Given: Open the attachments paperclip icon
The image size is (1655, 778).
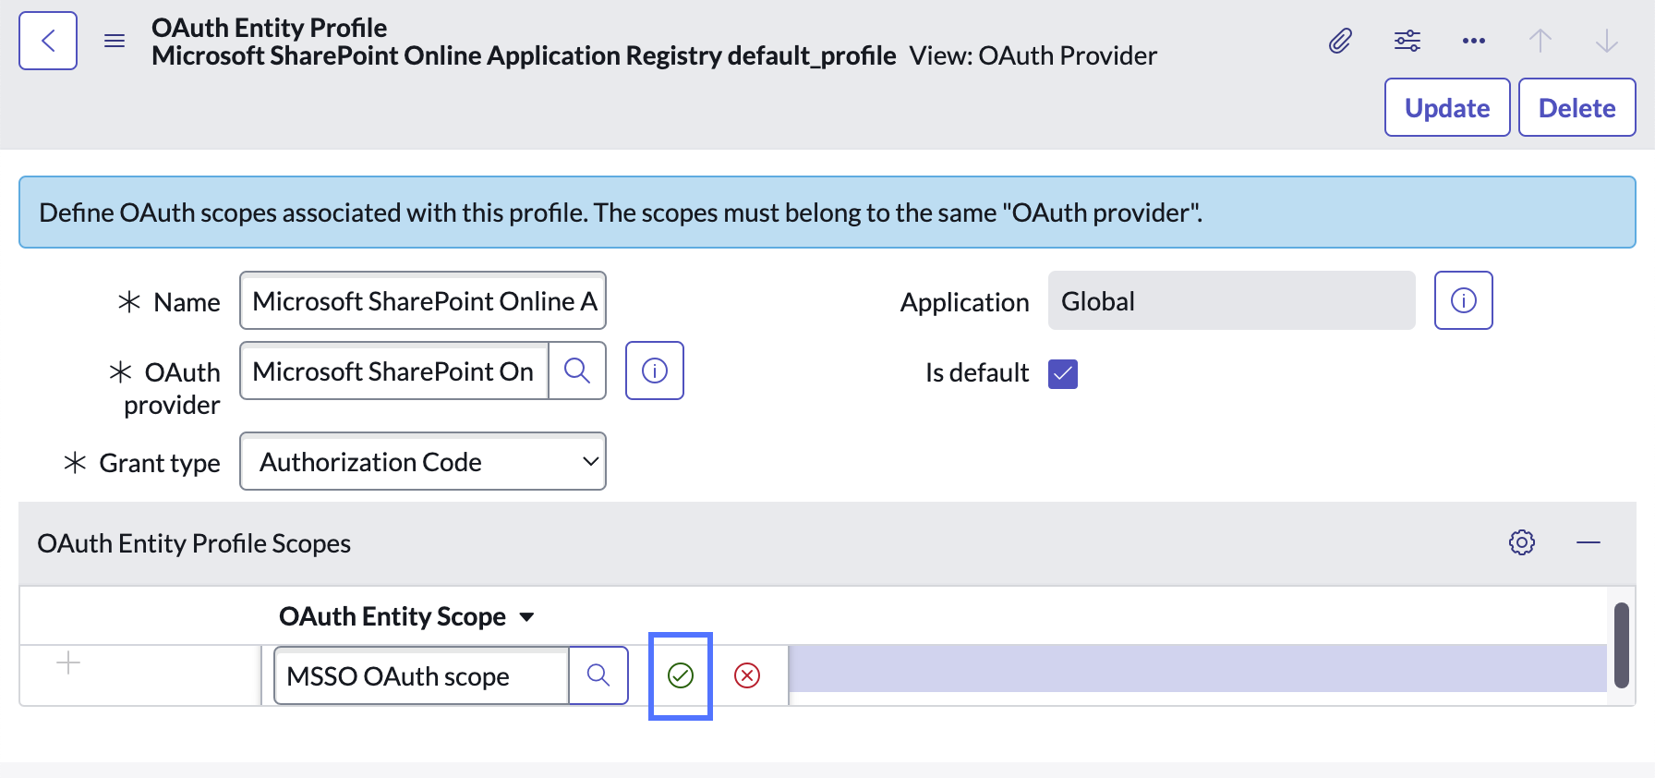Looking at the screenshot, I should click(x=1340, y=41).
